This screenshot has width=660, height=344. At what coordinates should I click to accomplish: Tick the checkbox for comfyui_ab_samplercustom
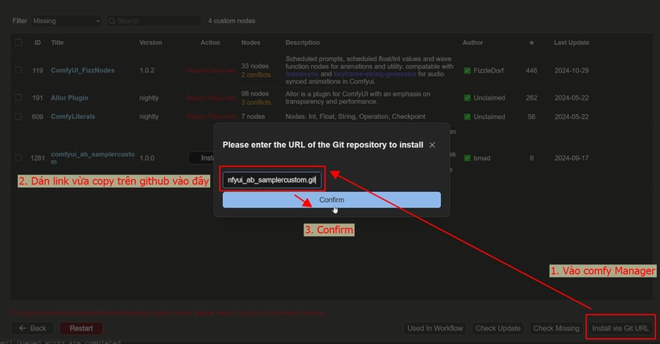[19, 158]
